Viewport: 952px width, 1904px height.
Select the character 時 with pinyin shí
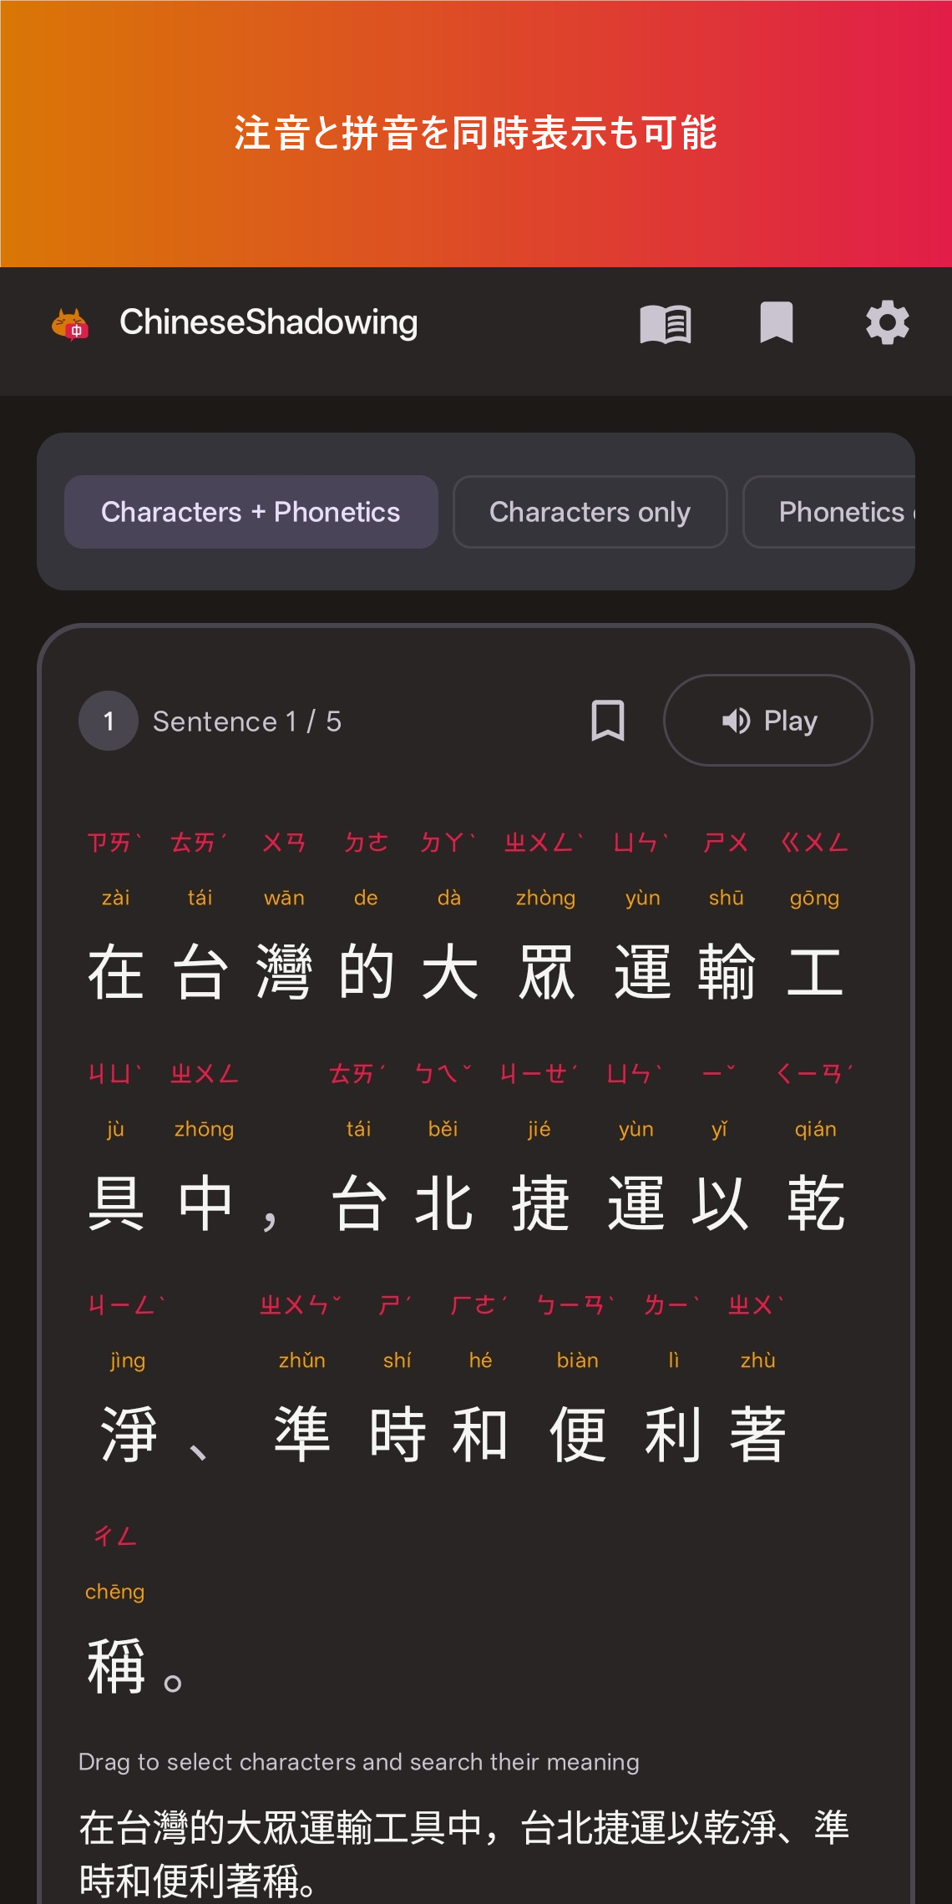click(398, 1435)
